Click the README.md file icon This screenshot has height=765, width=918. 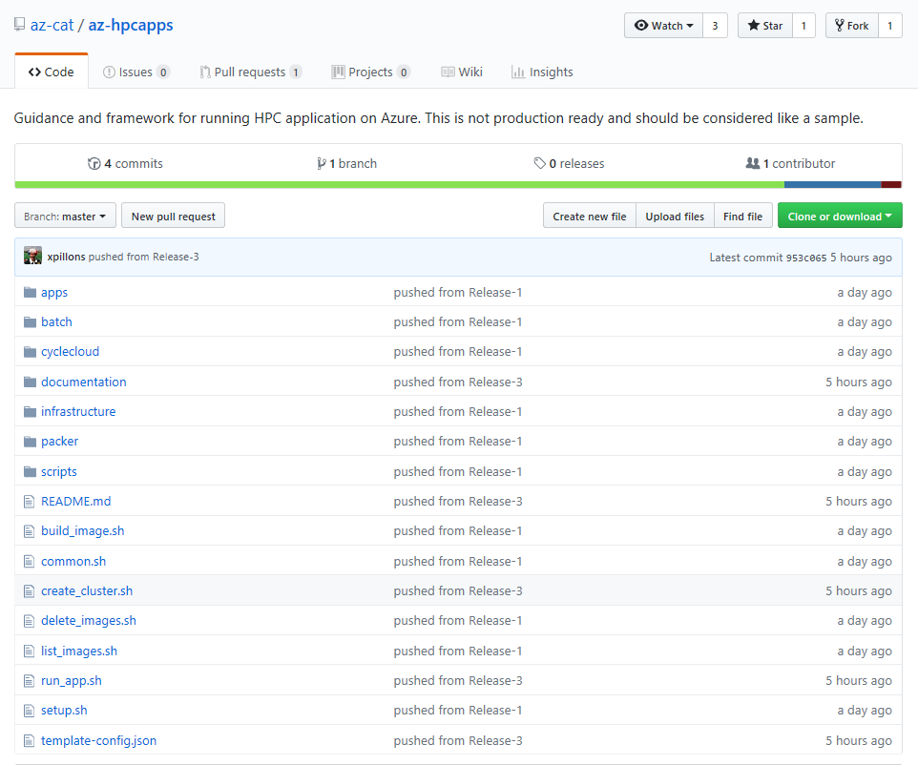pyautogui.click(x=30, y=502)
